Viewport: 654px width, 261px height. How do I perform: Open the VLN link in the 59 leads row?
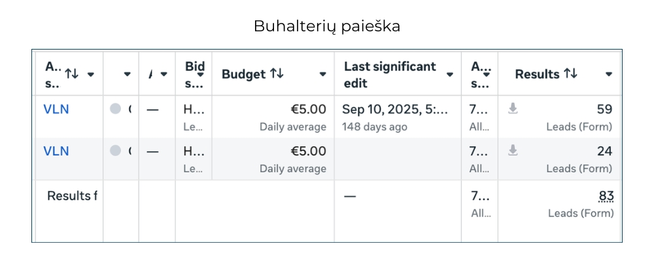tap(56, 109)
